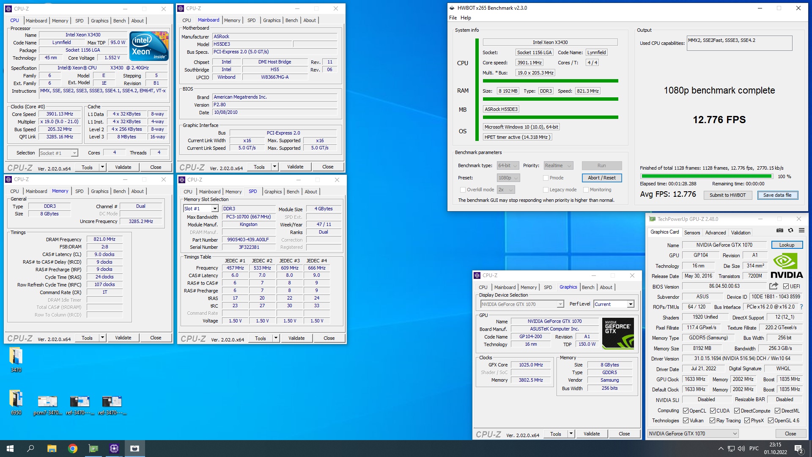Toggle Pmode checkbox in HWBOT benchmark
Screen dimensions: 812x457
[546, 178]
